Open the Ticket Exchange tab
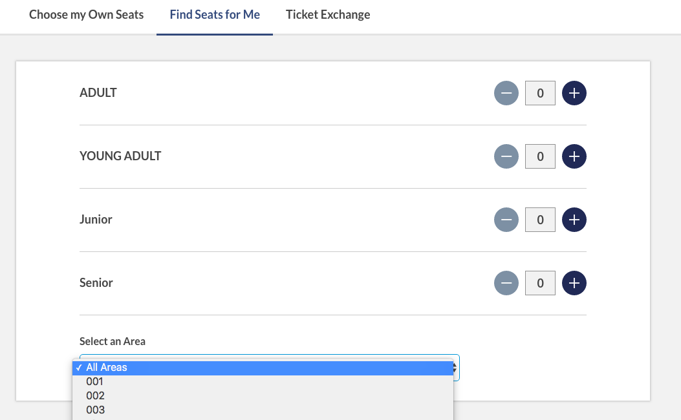681x420 pixels. pos(328,14)
